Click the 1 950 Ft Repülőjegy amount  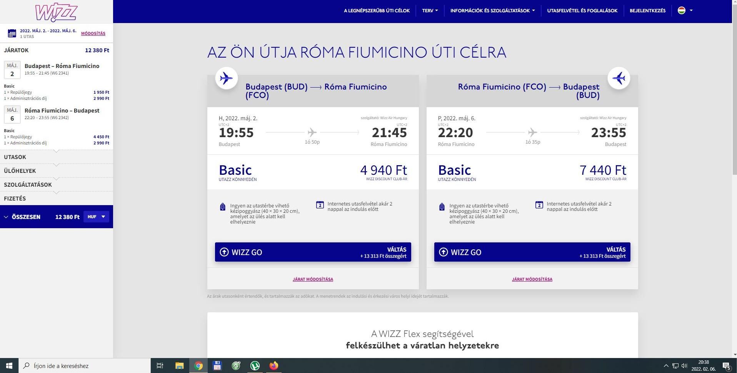click(x=101, y=92)
